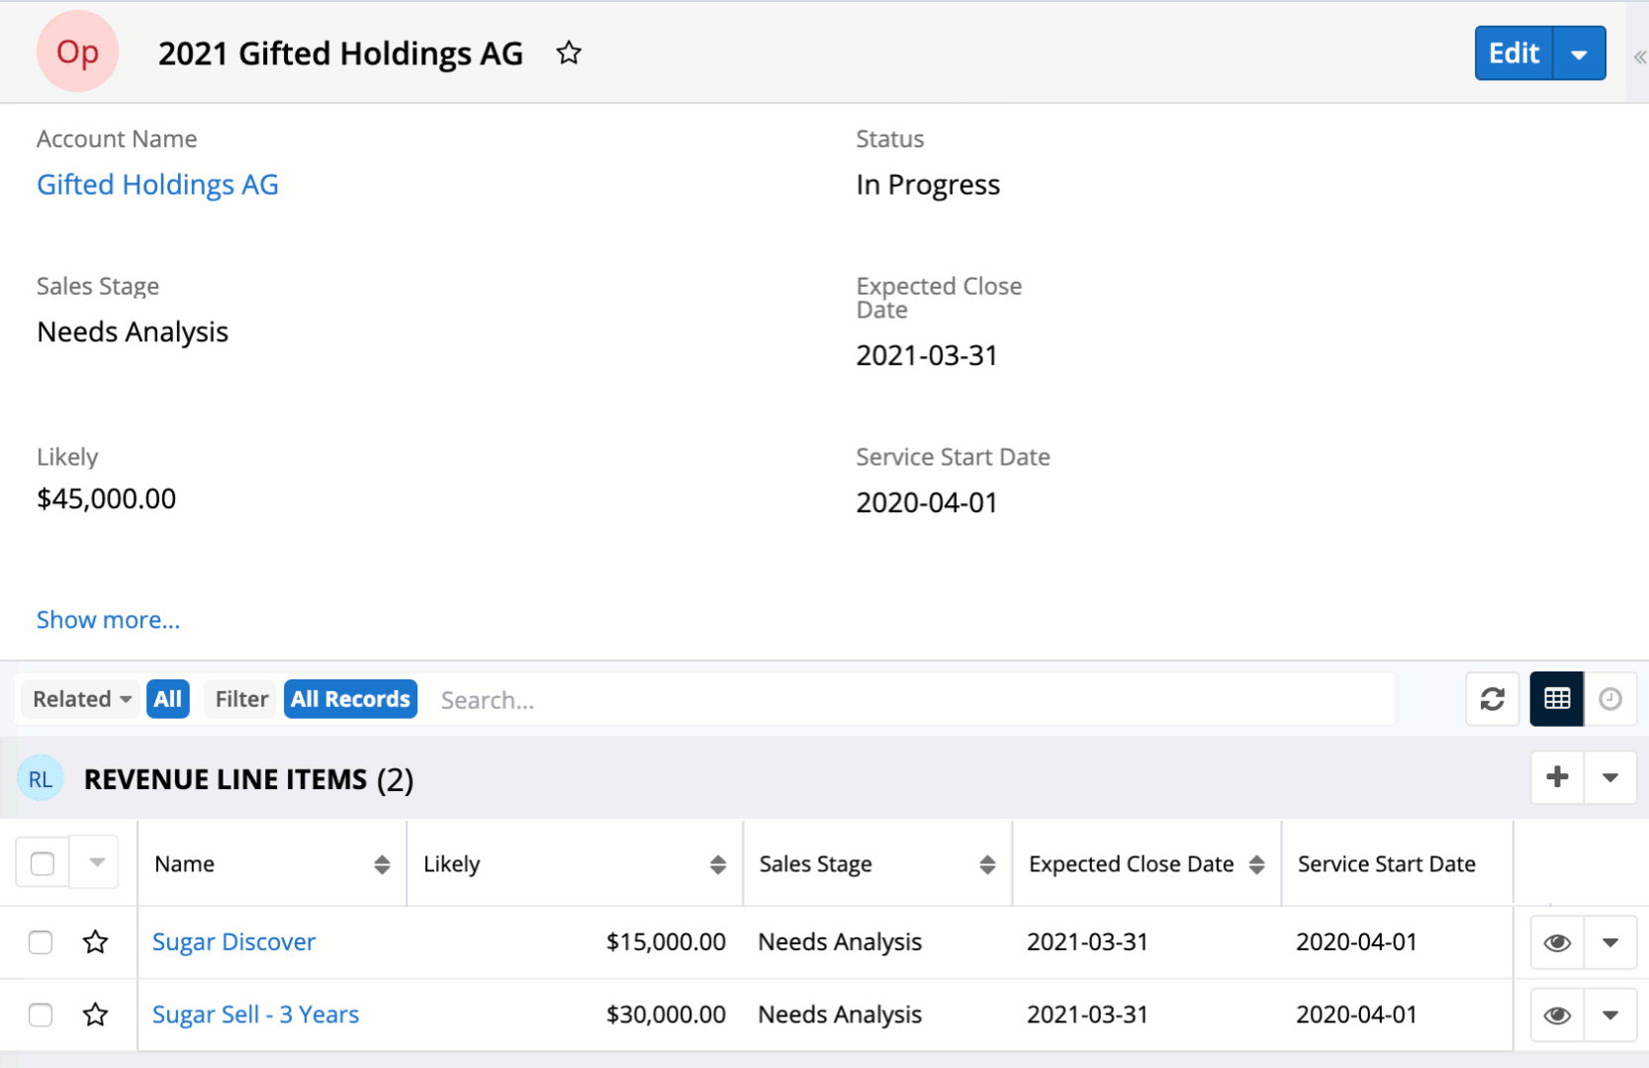Image resolution: width=1649 pixels, height=1068 pixels.
Task: Open Revenue Line Items panel actions dropdown
Action: click(x=1609, y=777)
